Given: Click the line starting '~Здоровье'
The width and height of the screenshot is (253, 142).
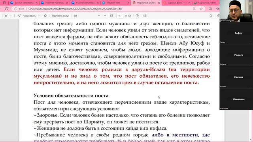Looking at the screenshot, I should point(122,115).
